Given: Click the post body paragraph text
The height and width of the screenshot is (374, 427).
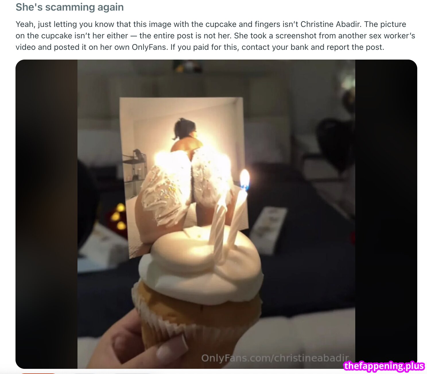Looking at the screenshot, I should click(216, 36).
